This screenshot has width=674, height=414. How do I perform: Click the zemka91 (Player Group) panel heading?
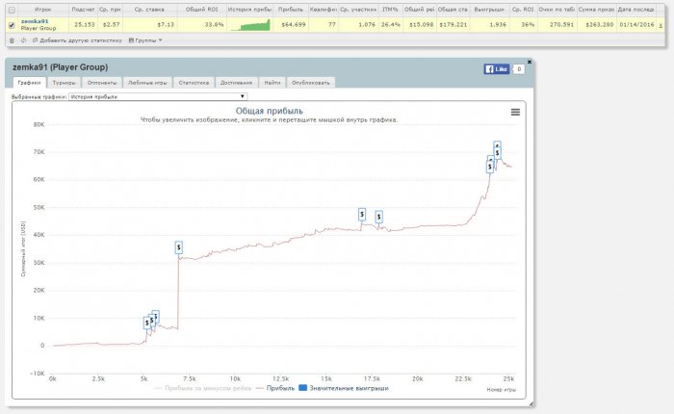coord(60,67)
